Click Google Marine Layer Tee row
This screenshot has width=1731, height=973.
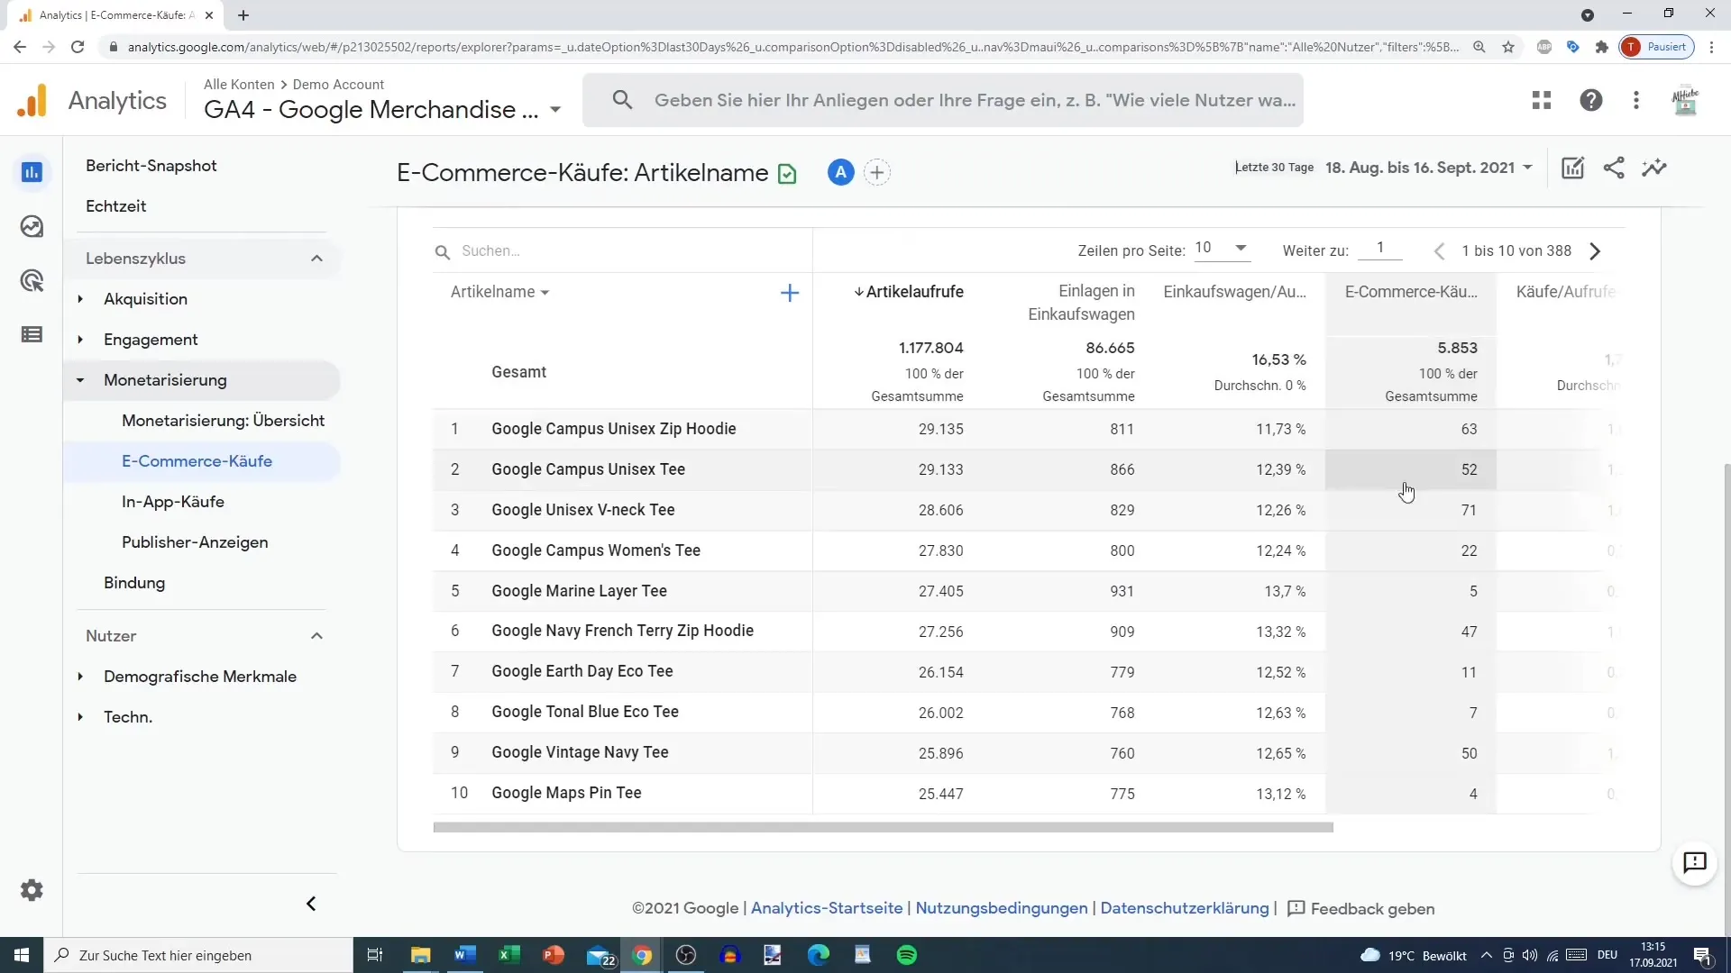pyautogui.click(x=1028, y=591)
